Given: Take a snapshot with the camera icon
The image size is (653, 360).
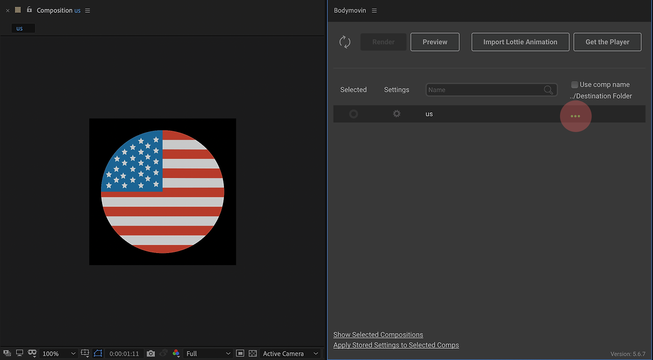Looking at the screenshot, I should pos(150,353).
